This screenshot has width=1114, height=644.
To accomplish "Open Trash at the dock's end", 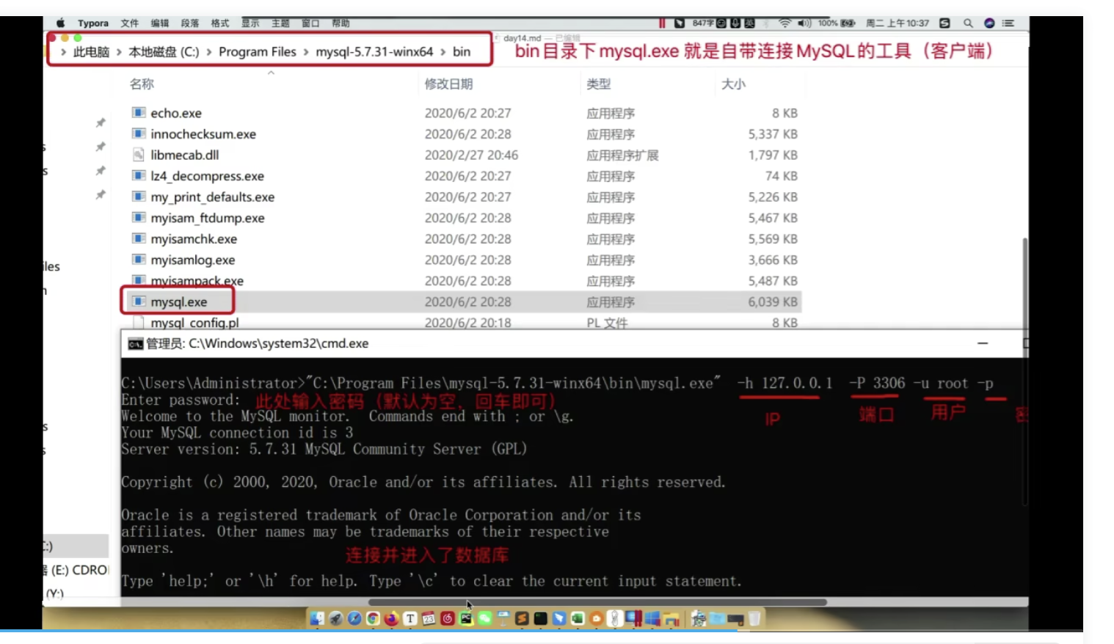I will (754, 618).
